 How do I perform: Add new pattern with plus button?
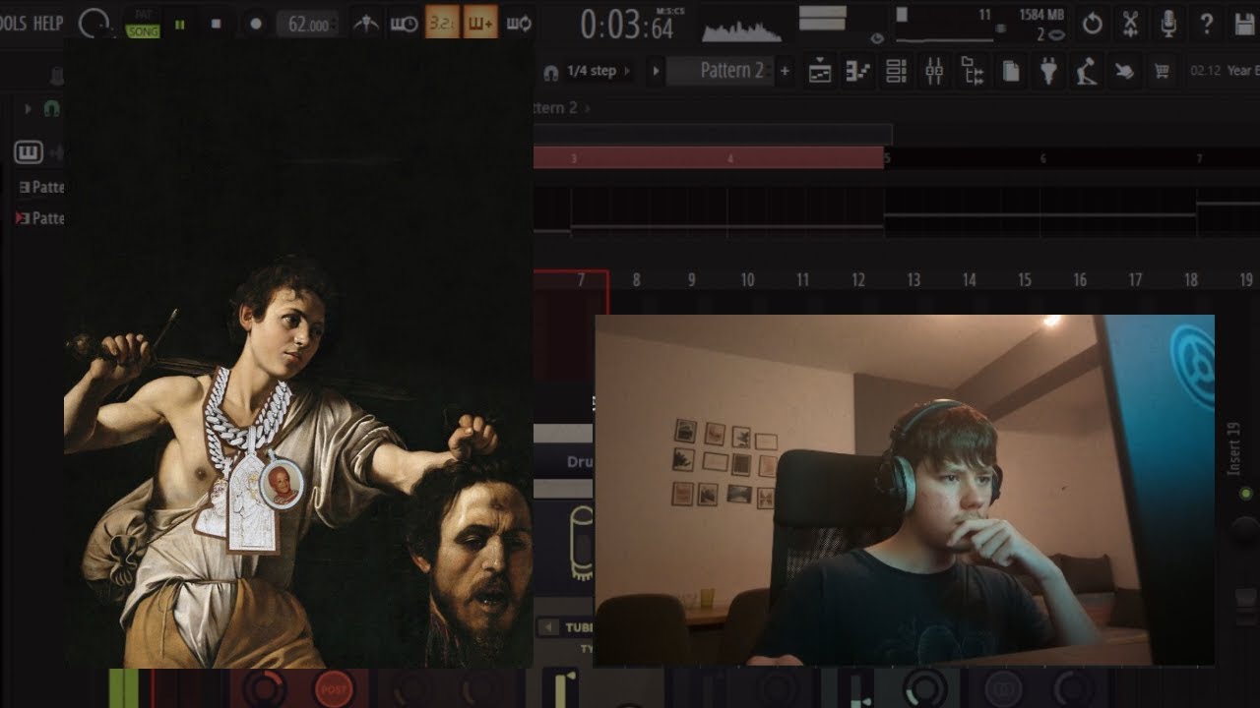tap(785, 71)
